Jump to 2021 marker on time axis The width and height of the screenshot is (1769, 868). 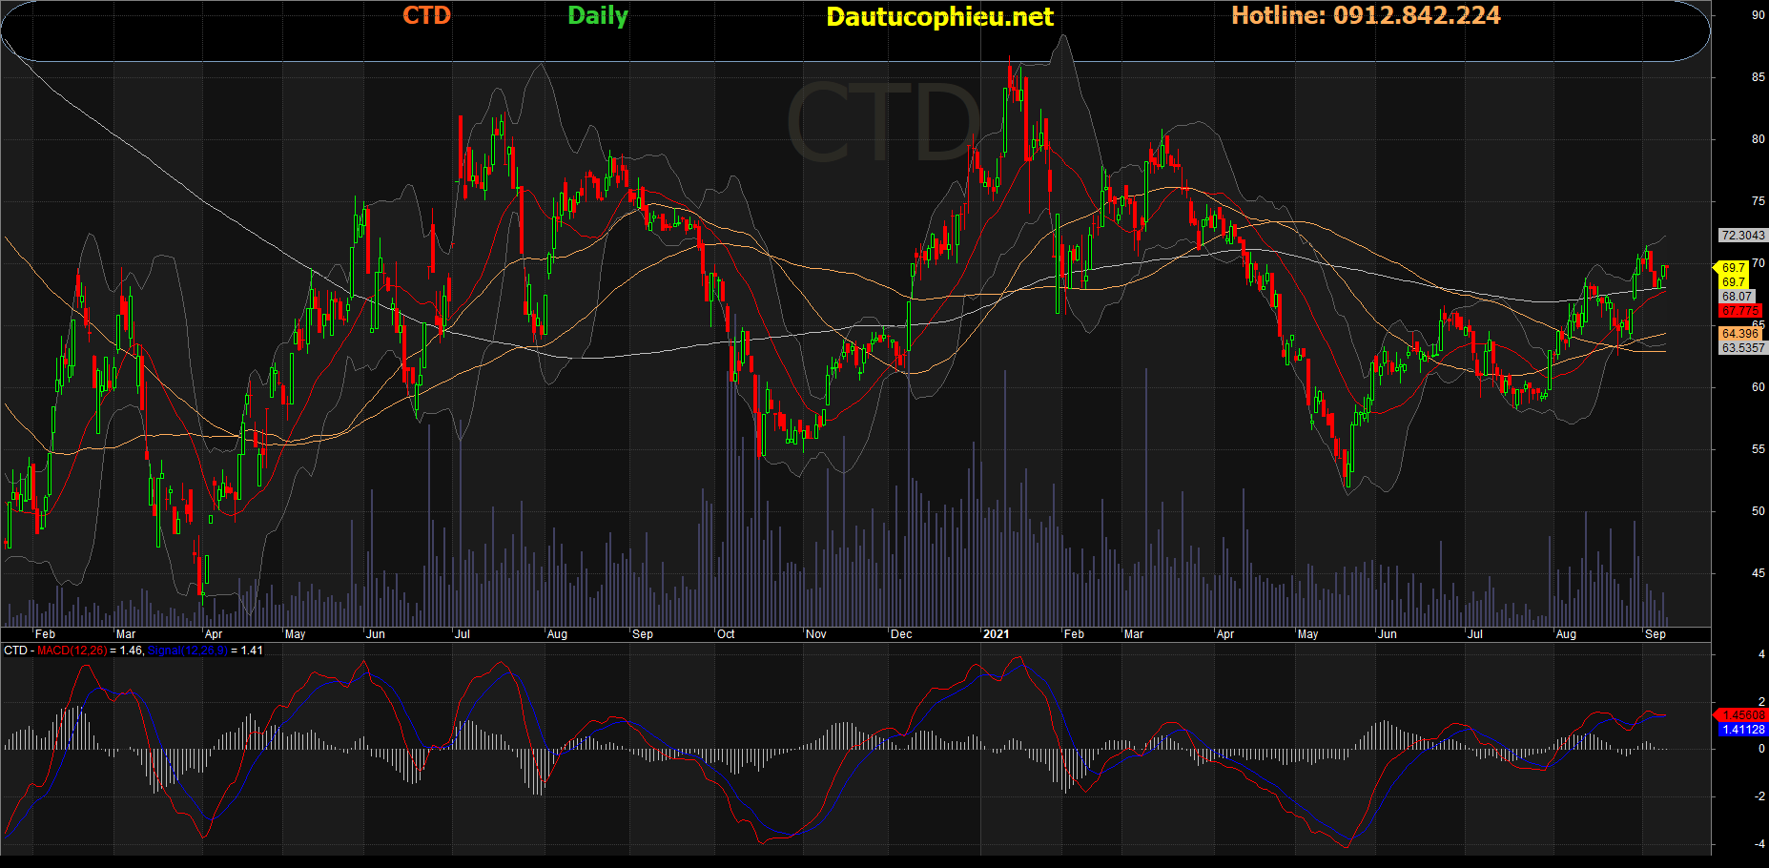pyautogui.click(x=996, y=634)
